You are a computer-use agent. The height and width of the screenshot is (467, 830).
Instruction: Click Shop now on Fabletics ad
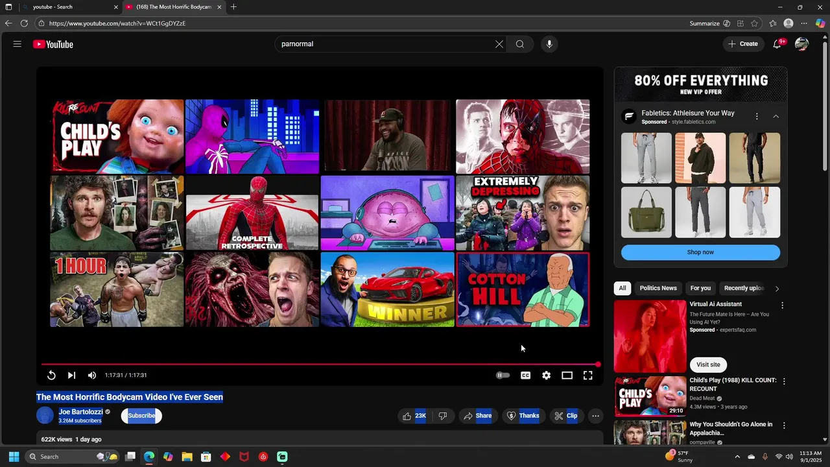(700, 252)
